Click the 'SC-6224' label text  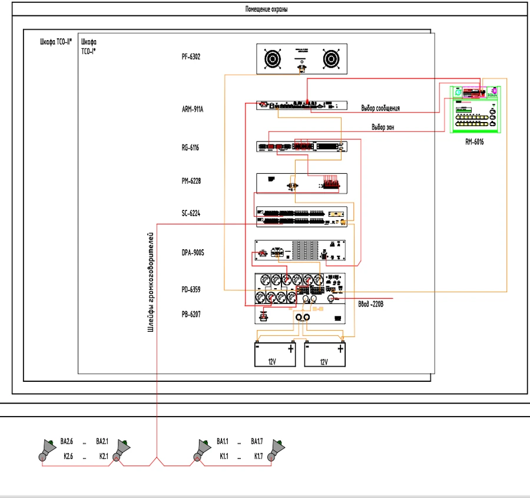(x=191, y=213)
